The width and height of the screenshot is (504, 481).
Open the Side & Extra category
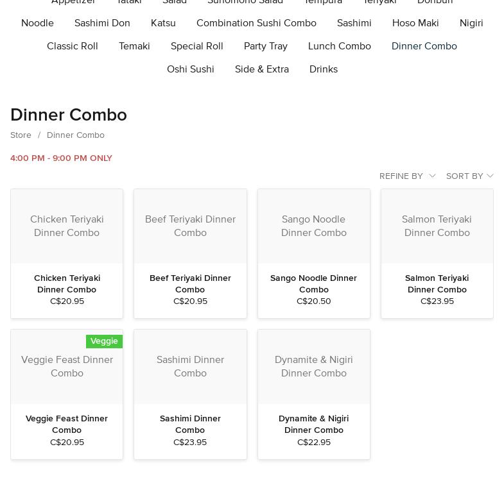(x=261, y=69)
